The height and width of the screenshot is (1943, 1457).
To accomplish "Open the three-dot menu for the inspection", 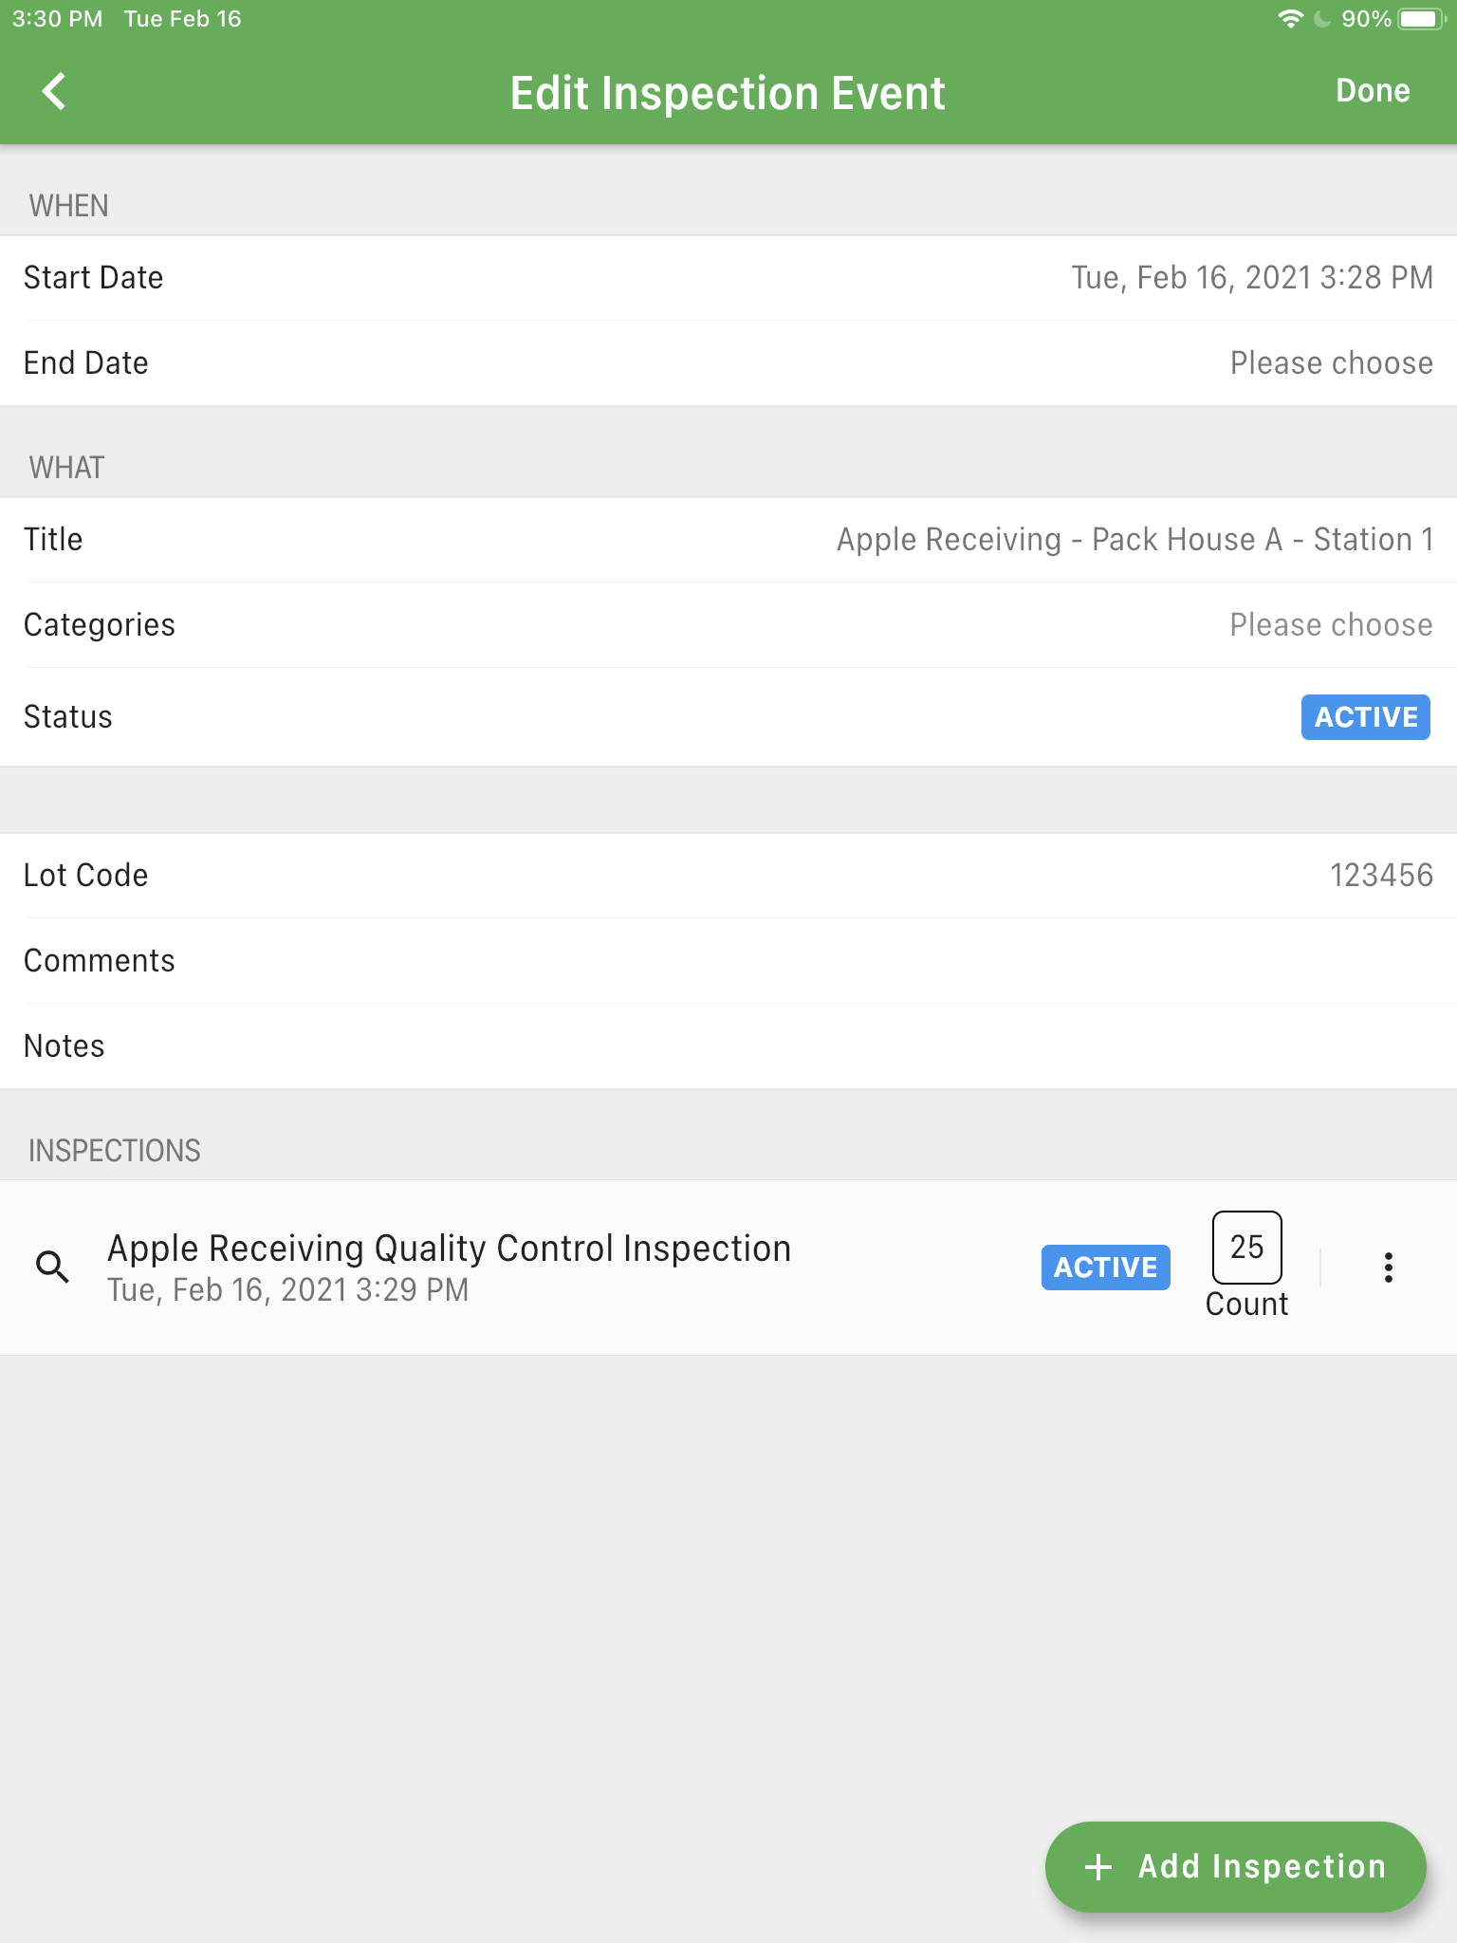I will click(1388, 1268).
